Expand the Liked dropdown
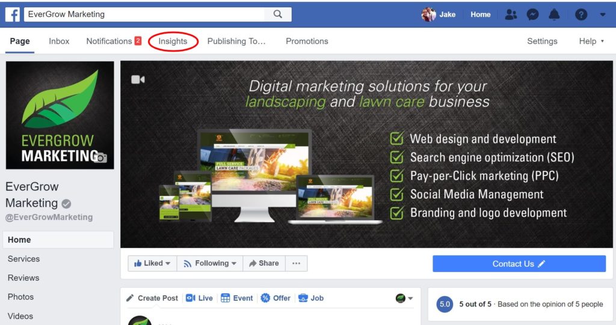The image size is (616, 325). point(152,263)
